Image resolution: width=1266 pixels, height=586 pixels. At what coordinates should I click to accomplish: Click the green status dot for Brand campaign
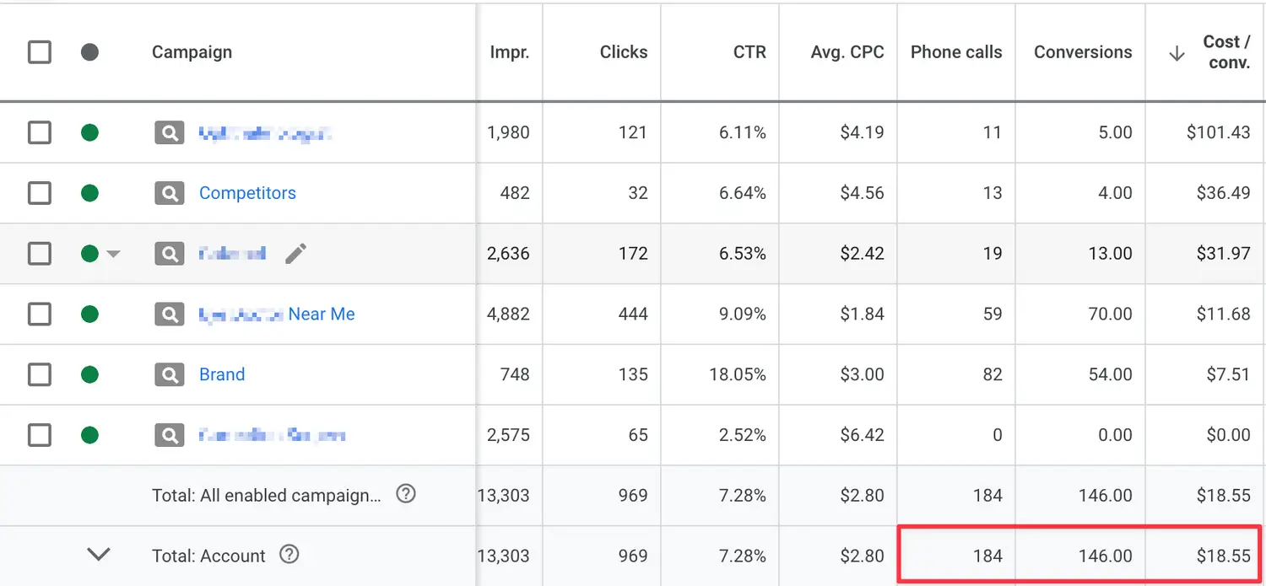[x=89, y=375]
